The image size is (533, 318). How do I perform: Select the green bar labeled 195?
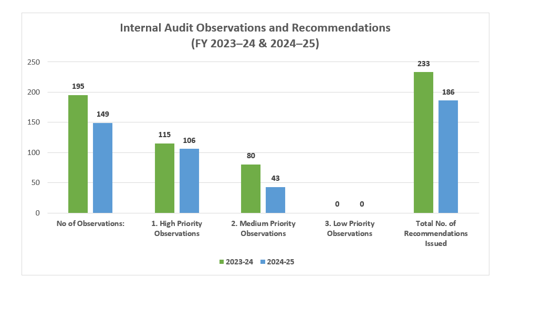[78, 154]
